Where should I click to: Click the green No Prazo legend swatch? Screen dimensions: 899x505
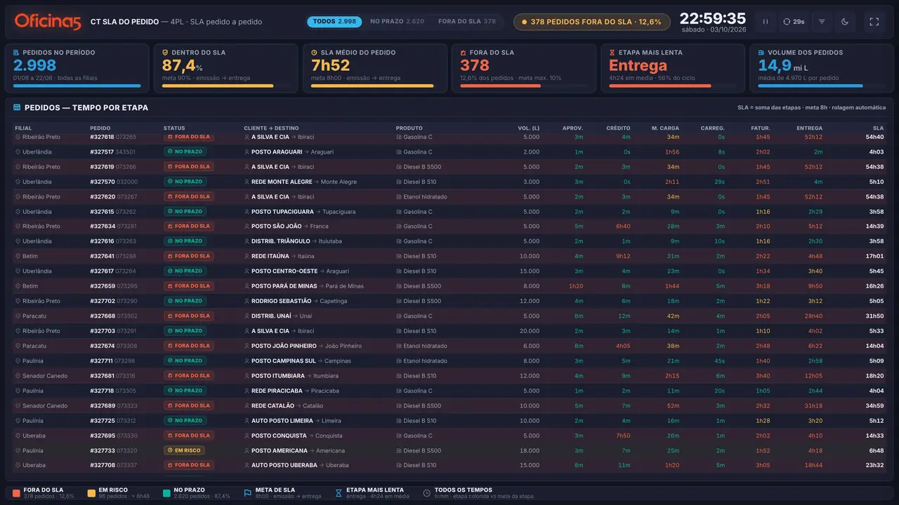[166, 493]
